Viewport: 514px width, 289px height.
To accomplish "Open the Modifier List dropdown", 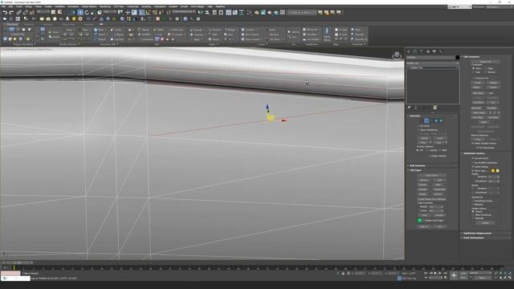I will [x=432, y=63].
